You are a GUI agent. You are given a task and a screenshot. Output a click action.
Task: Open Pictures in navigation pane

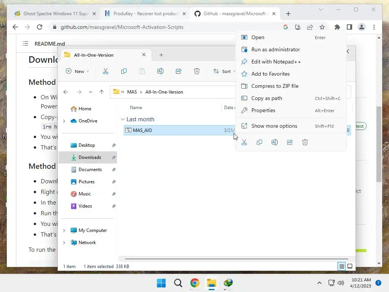coord(88,182)
